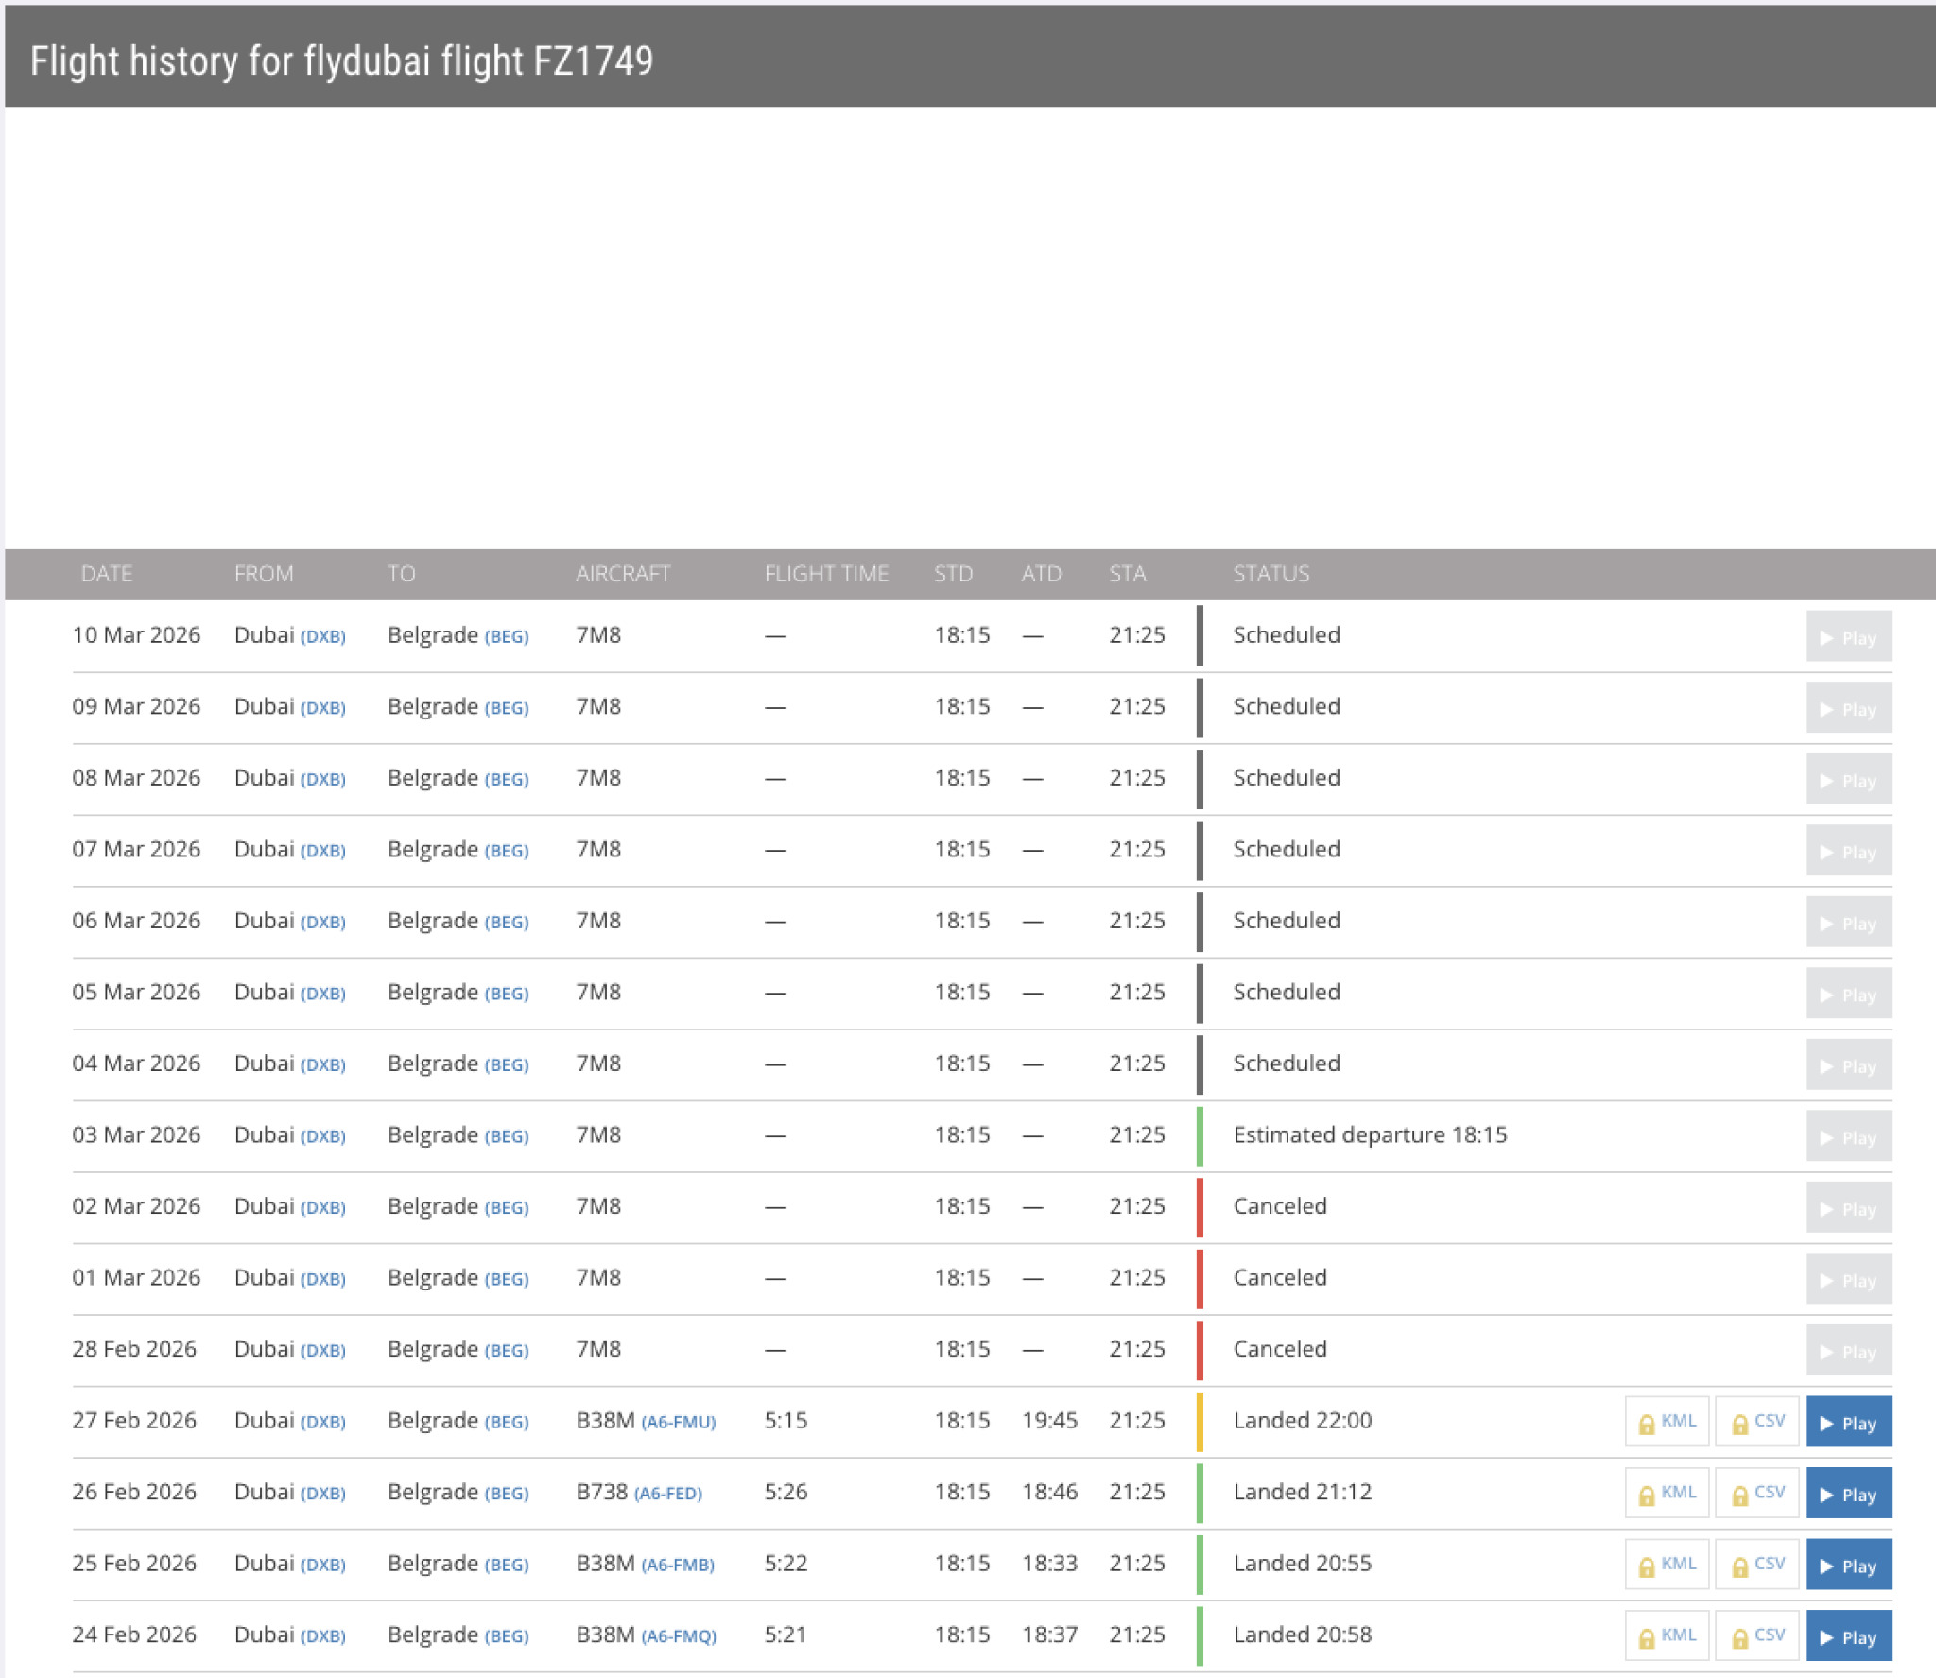This screenshot has height=1678, width=1936.
Task: Download CSV for 25 Feb flight
Action: [x=1756, y=1565]
